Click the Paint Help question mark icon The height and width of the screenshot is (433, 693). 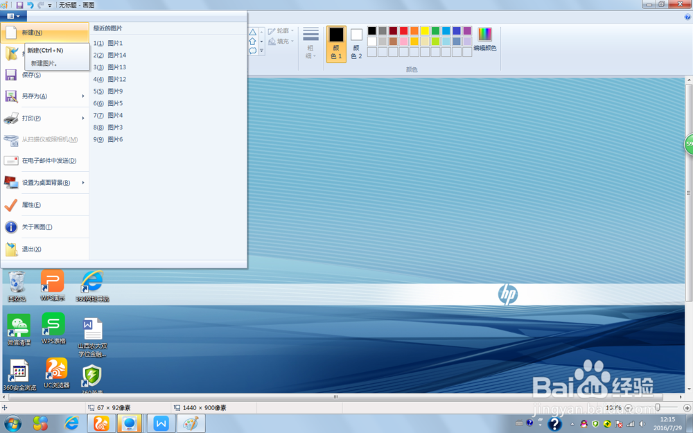[687, 17]
